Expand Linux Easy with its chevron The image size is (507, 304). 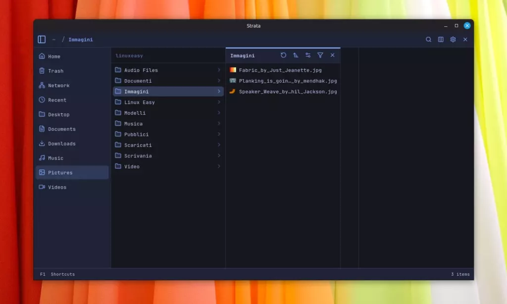tap(219, 102)
